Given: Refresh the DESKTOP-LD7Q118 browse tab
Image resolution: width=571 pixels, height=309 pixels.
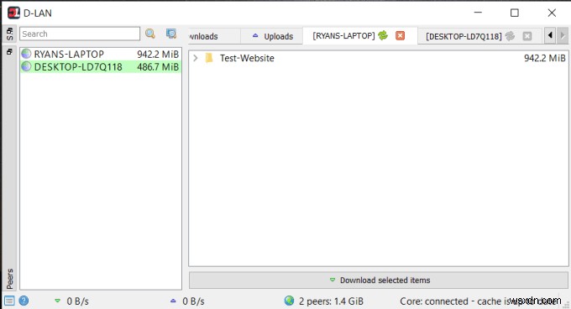Looking at the screenshot, I should pyautogui.click(x=510, y=35).
